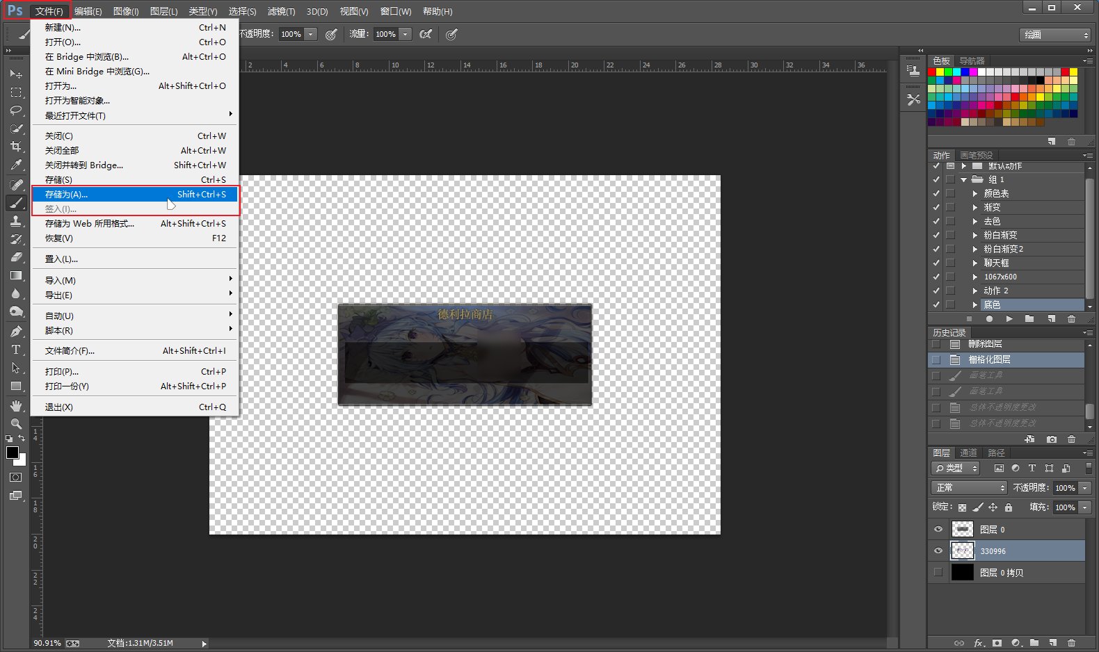Viewport: 1099px width, 652px height.
Task: Add a layer mask
Action: click(x=997, y=643)
